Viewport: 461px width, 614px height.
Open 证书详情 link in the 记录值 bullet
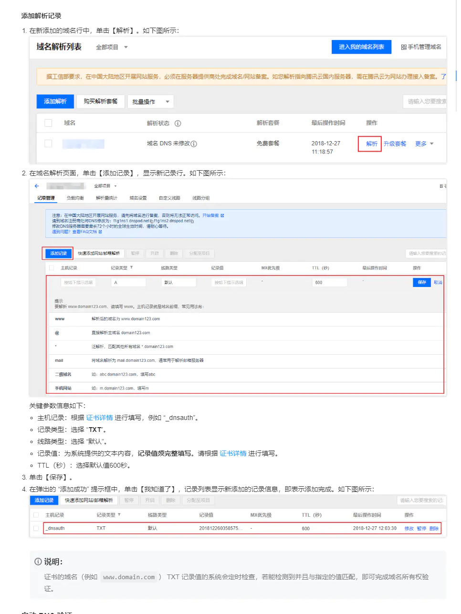(x=233, y=453)
